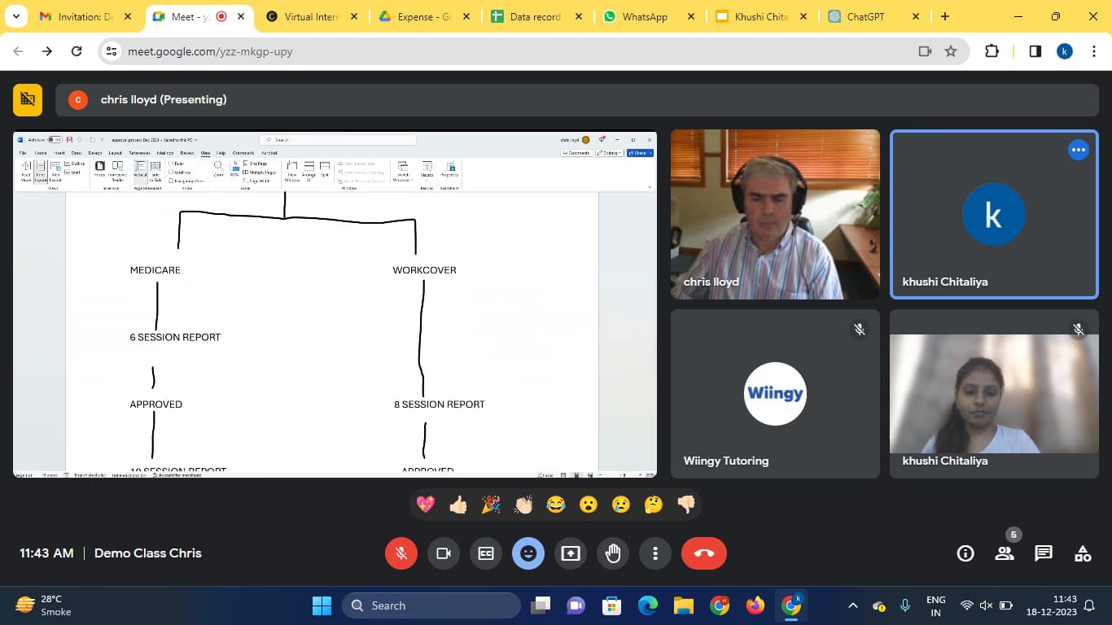Expand the Chrome tab search dropdown

[x=16, y=16]
